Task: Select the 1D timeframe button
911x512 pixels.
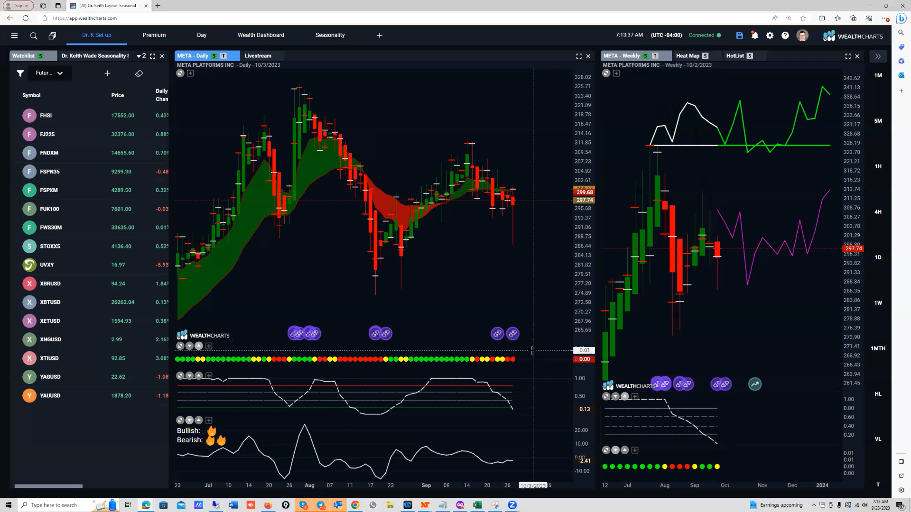Action: tap(878, 257)
